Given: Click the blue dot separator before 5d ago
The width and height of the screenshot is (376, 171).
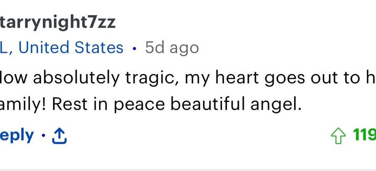Looking at the screenshot, I should pos(134,49).
